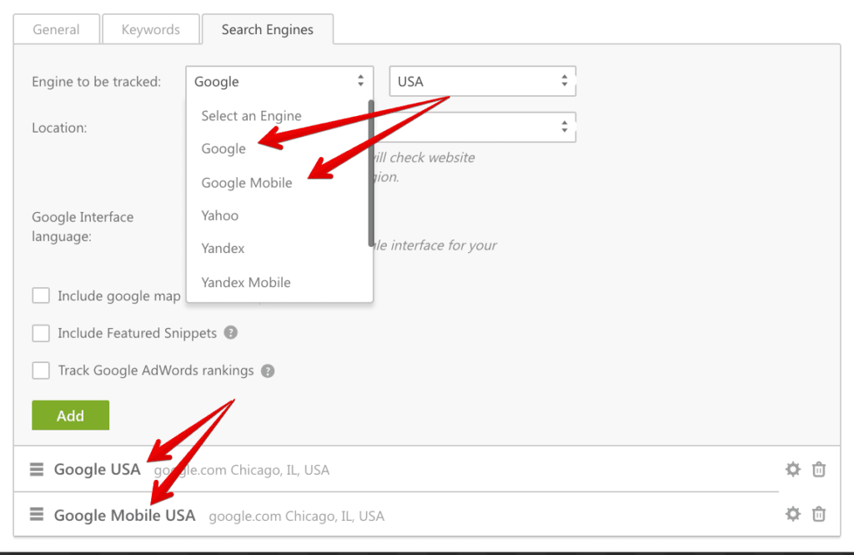Image resolution: width=854 pixels, height=555 pixels.
Task: Select Google from the engine list
Action: (224, 149)
